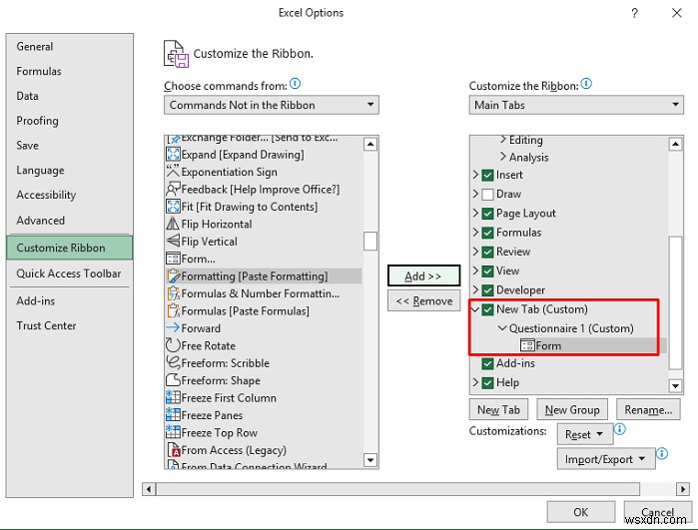Expand the Analysis group
The image size is (698, 530).
503,156
